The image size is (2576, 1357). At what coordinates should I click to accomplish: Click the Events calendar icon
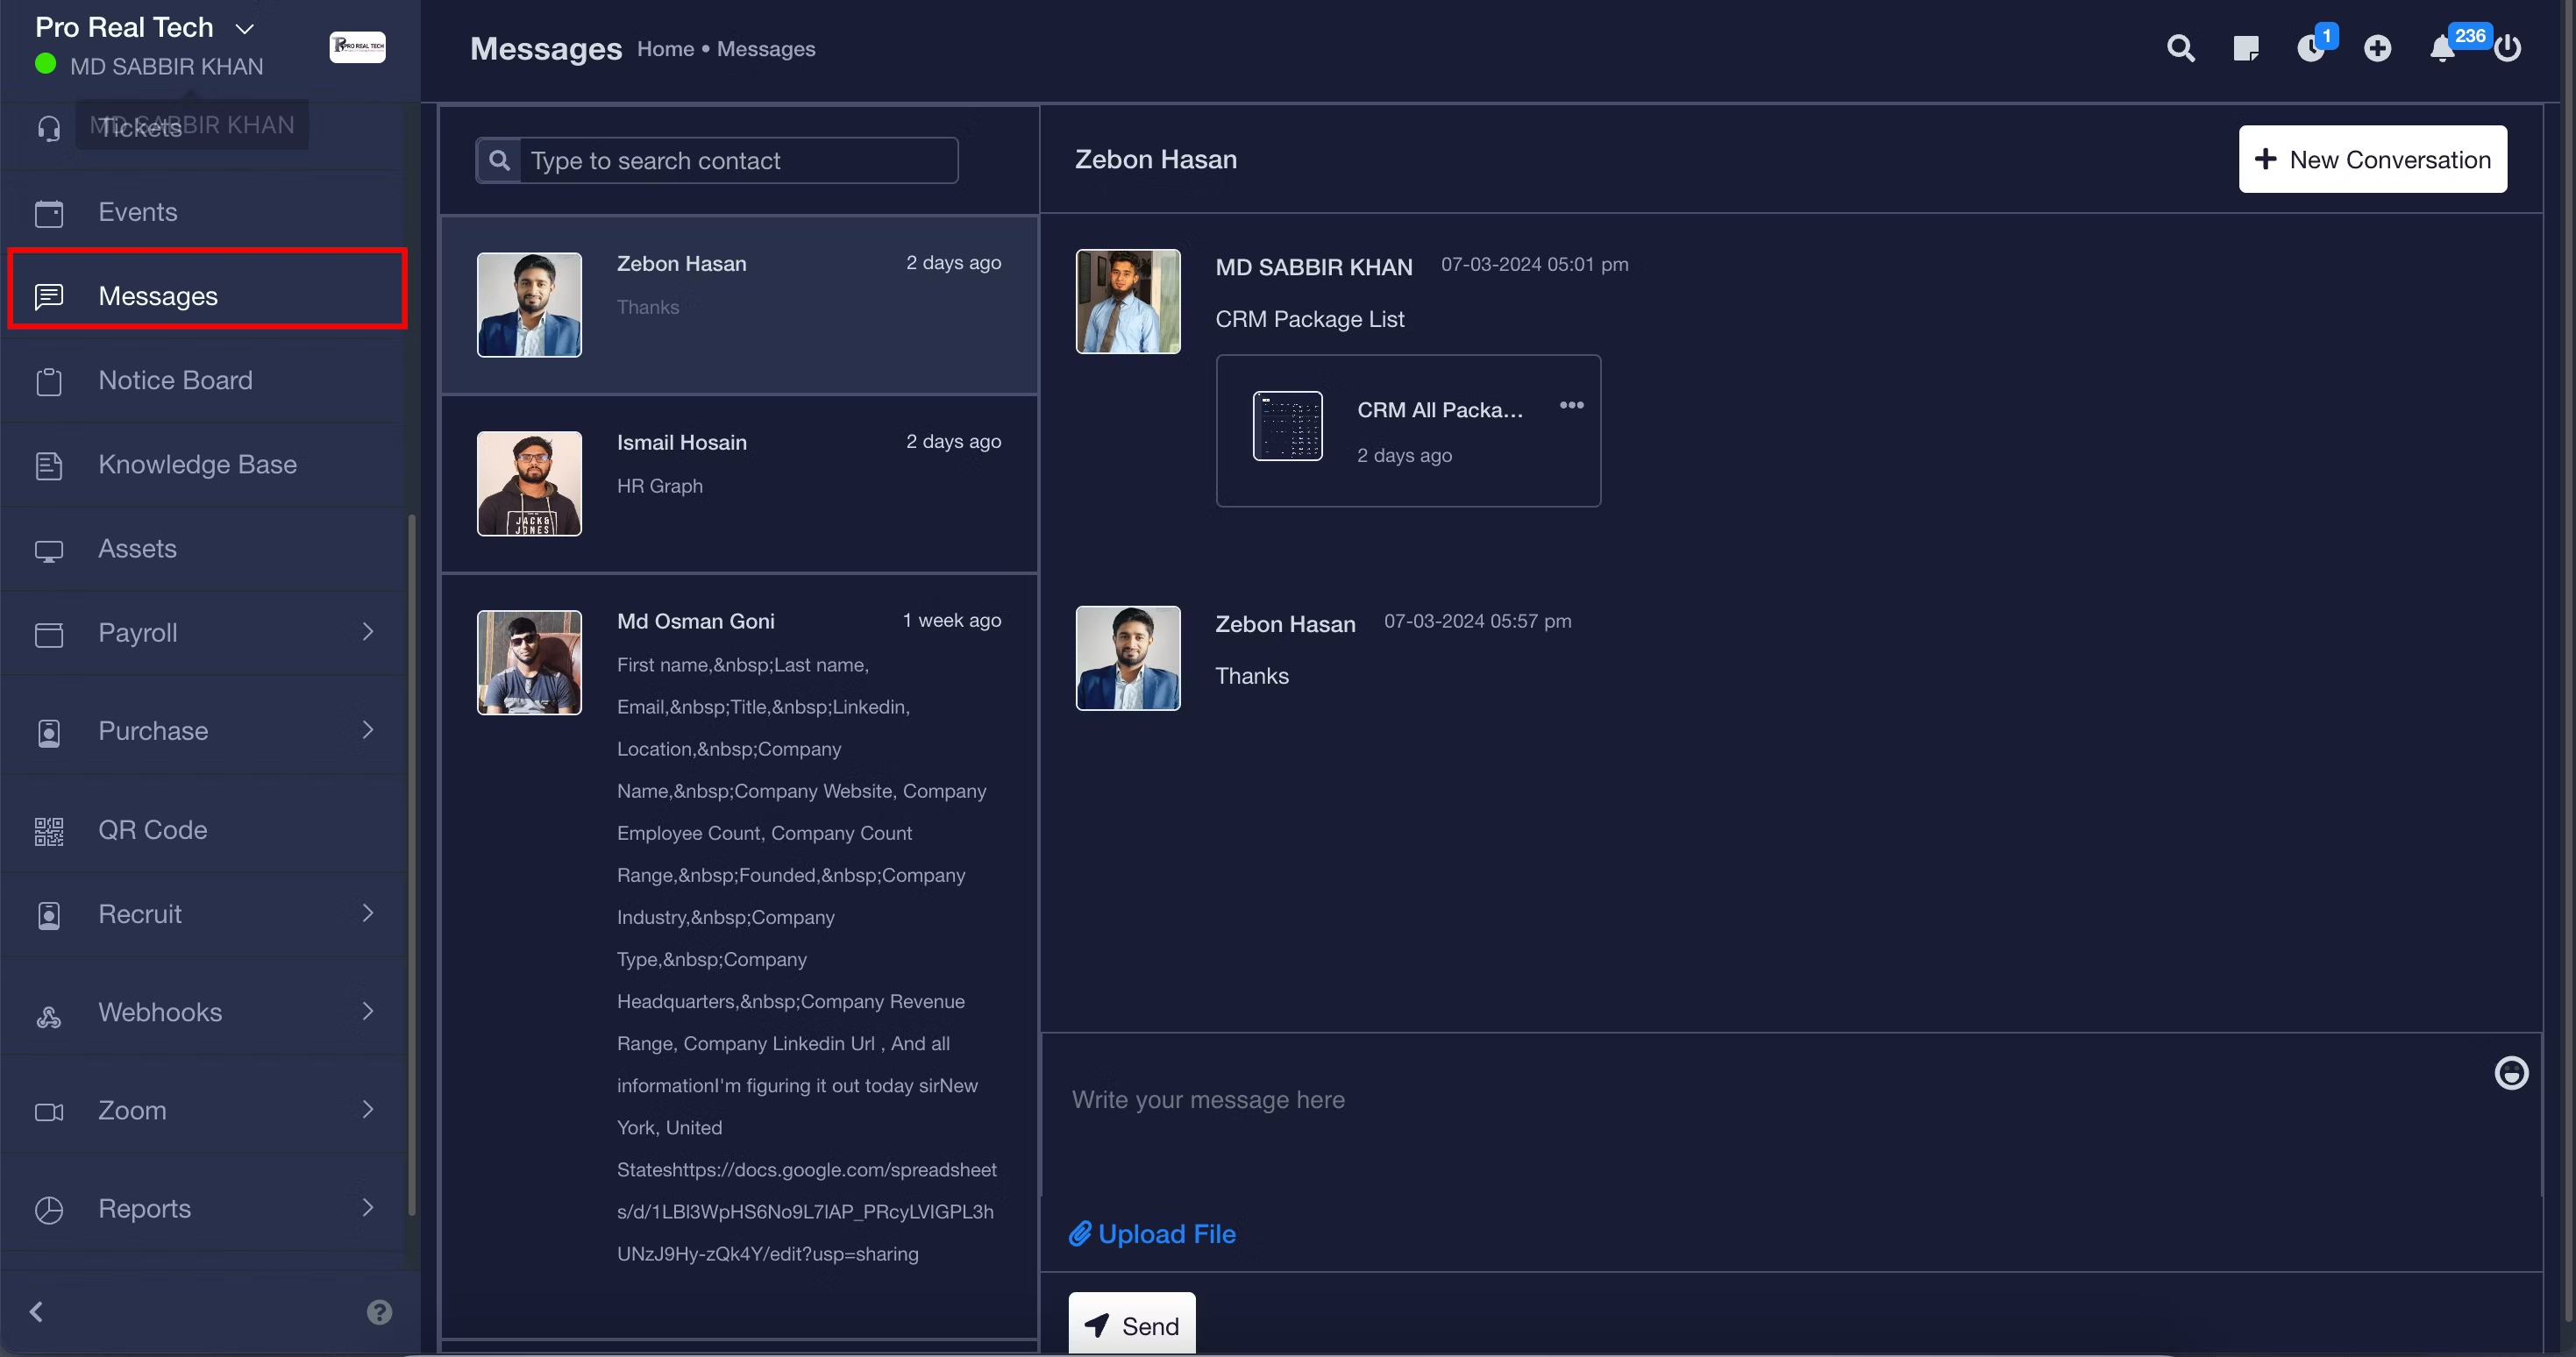(49, 213)
